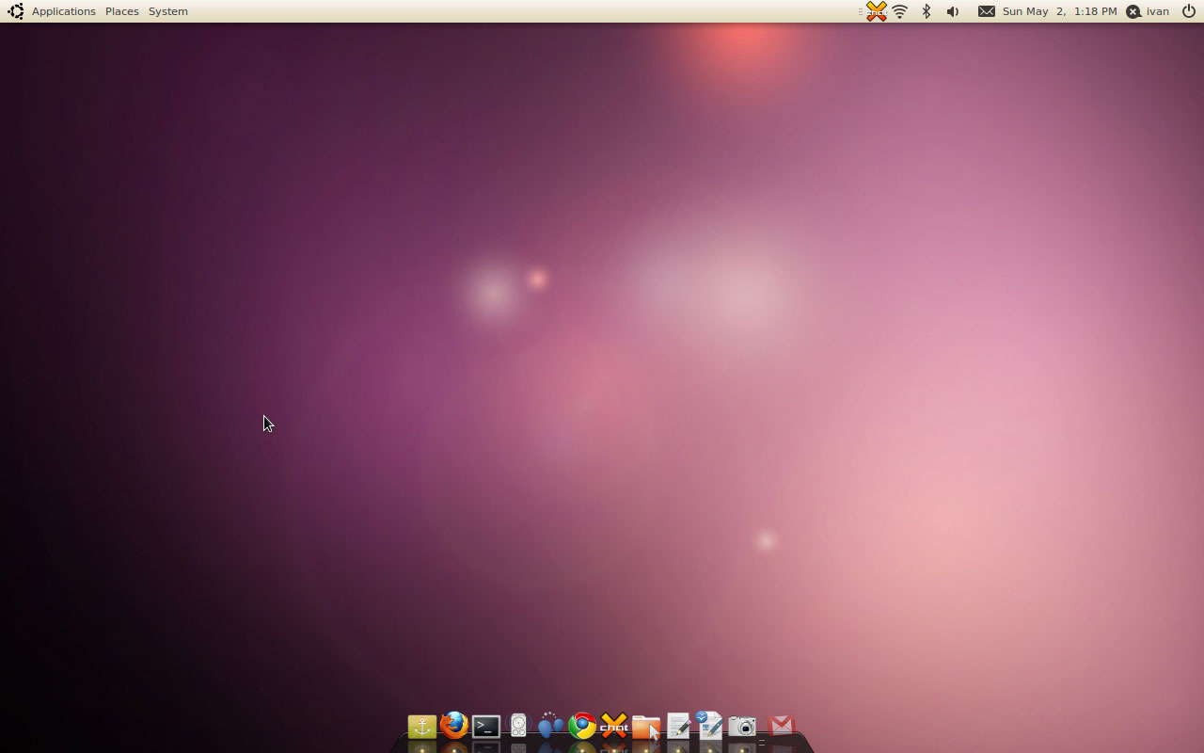This screenshot has height=753, width=1204.
Task: Open XChat from the dock
Action: pos(614,726)
